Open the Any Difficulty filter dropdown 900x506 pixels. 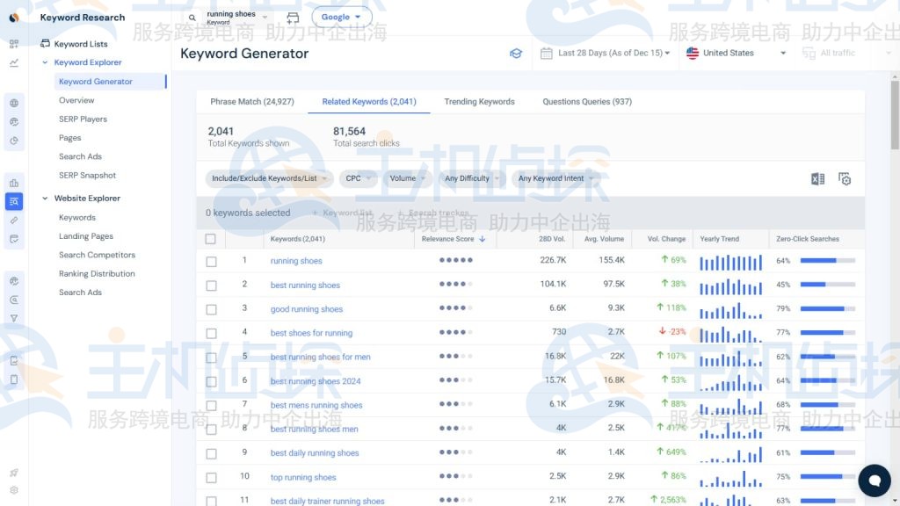[x=471, y=178]
